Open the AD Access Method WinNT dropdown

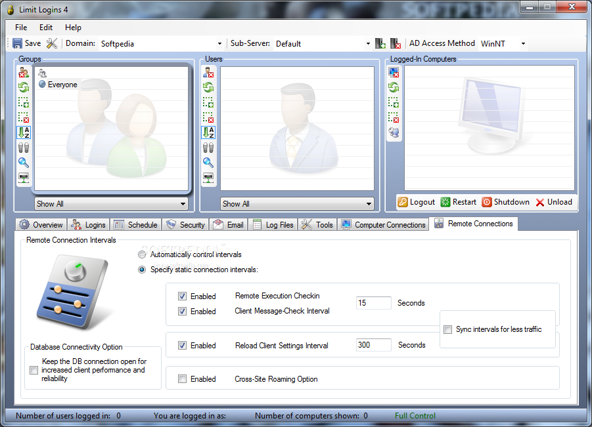503,44
